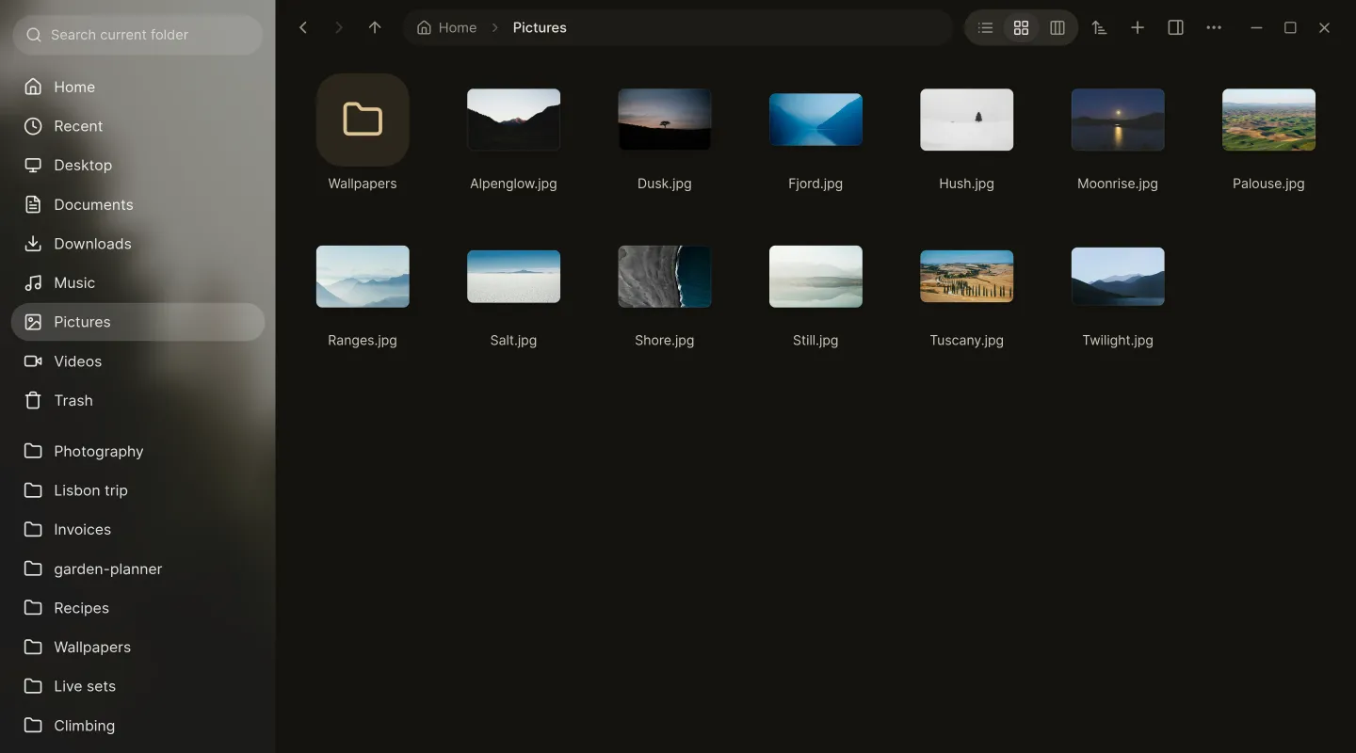
Task: Open the sort order menu
Action: (1099, 28)
